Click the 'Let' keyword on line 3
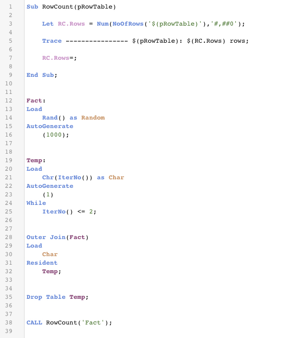 pyautogui.click(x=48, y=24)
